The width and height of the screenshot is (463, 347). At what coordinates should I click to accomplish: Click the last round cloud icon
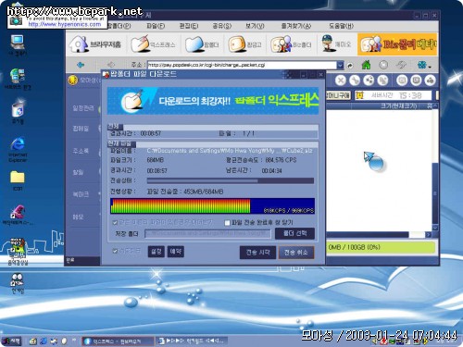431,81
